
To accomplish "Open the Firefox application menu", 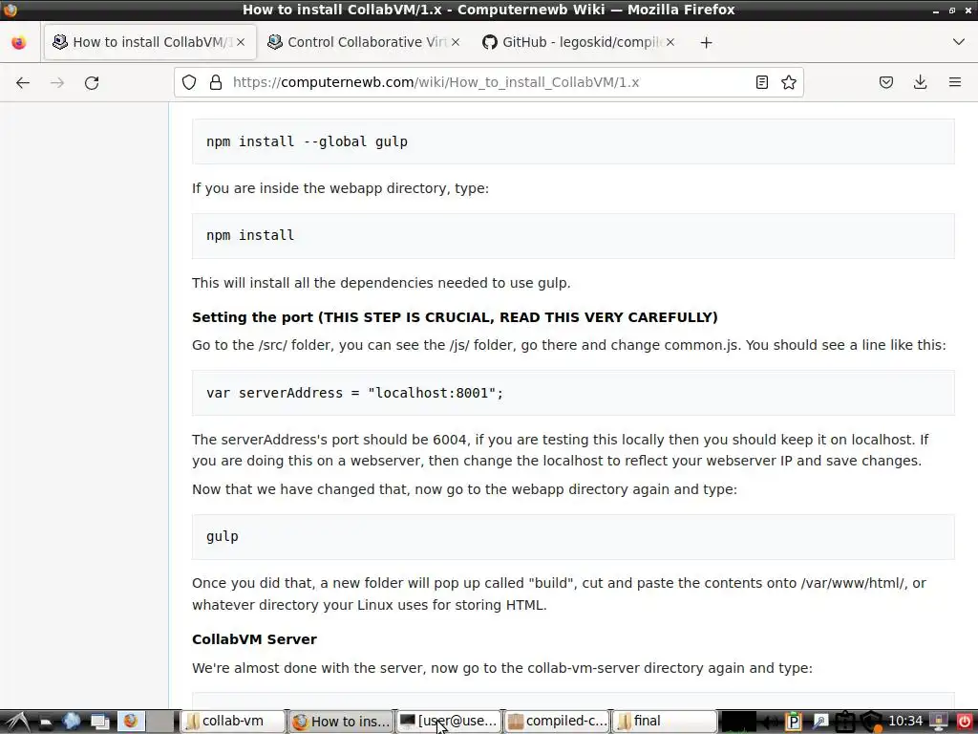I will pos(955,82).
